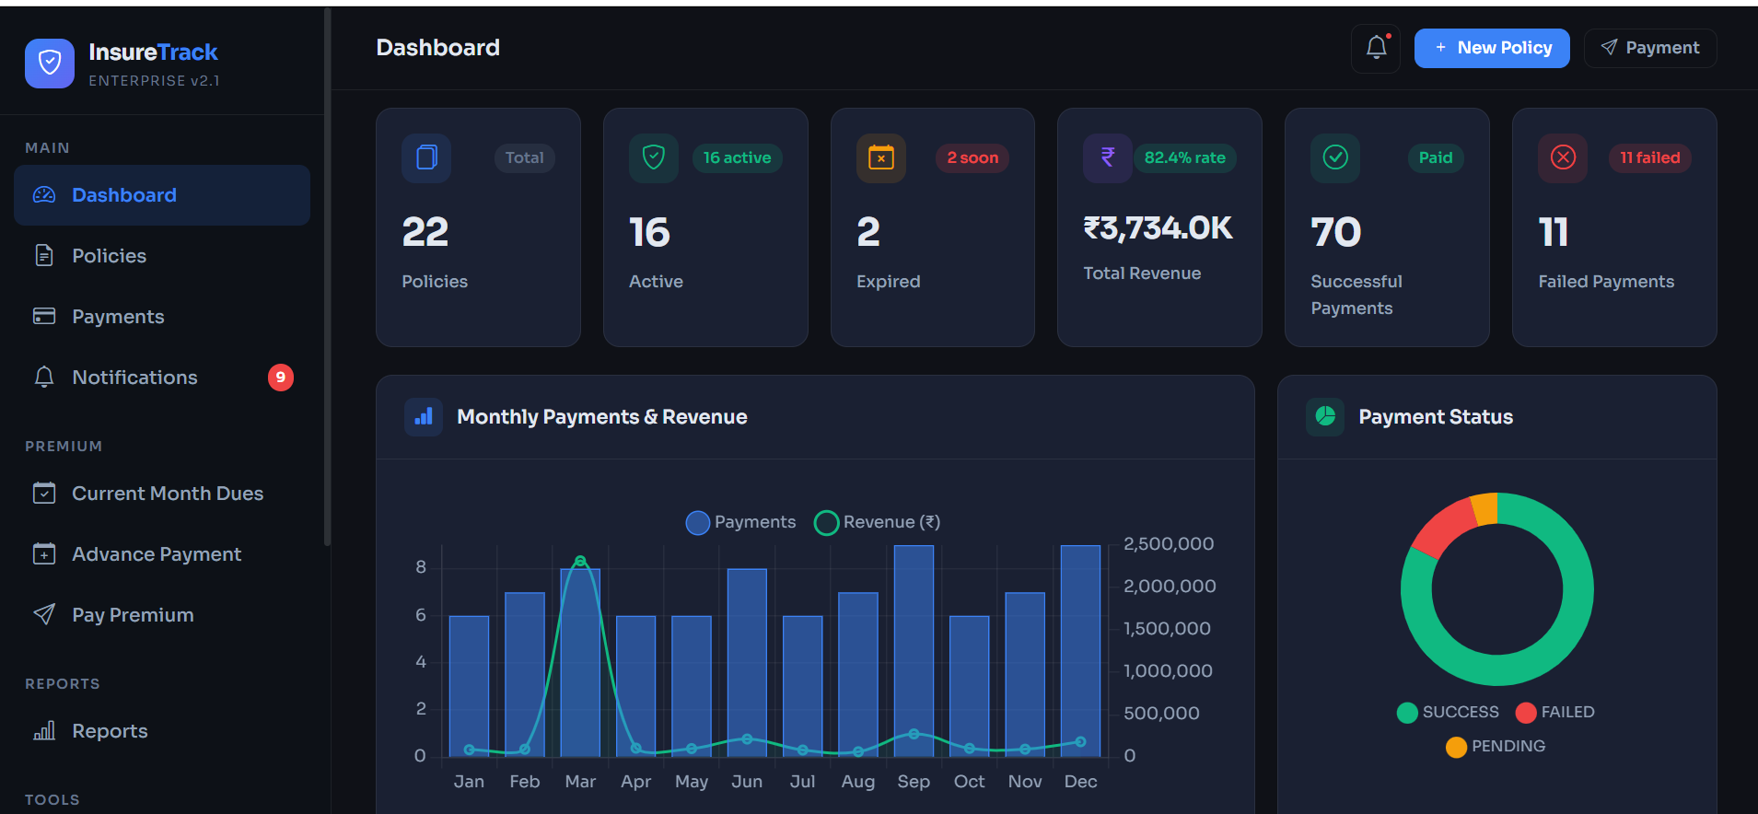1758x814 pixels.
Task: Hide the FAILED segment via legend
Action: tap(1554, 712)
